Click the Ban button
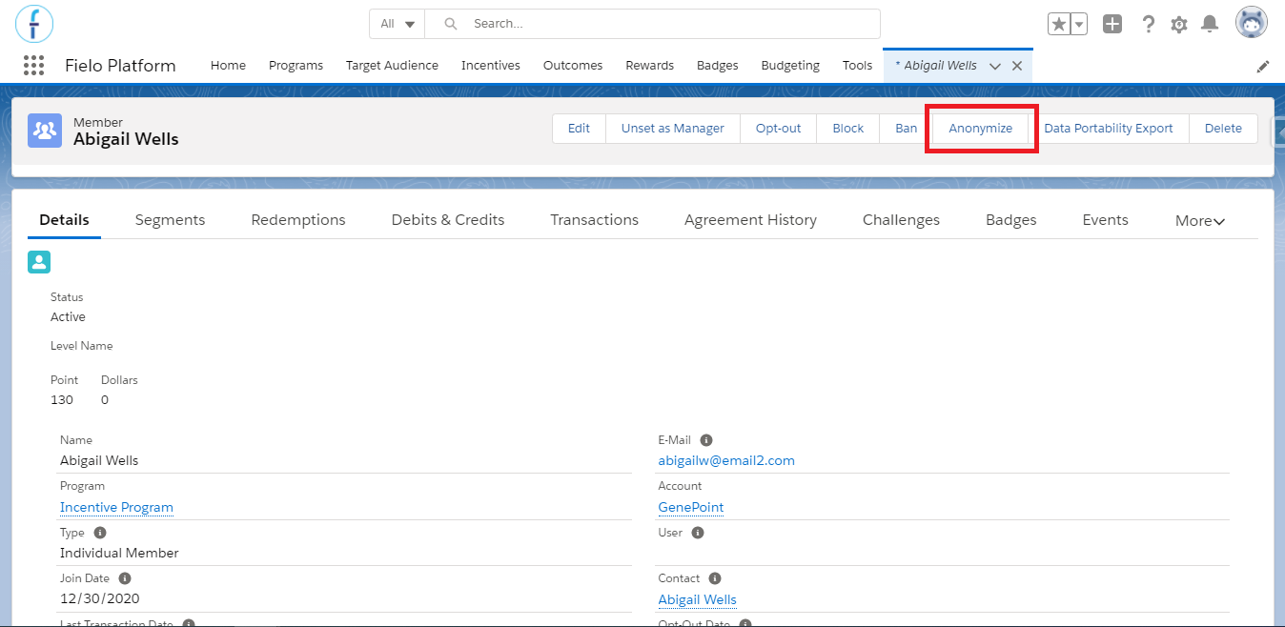 tap(906, 129)
